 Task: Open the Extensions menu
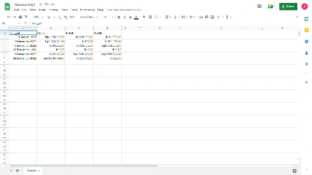(87, 10)
